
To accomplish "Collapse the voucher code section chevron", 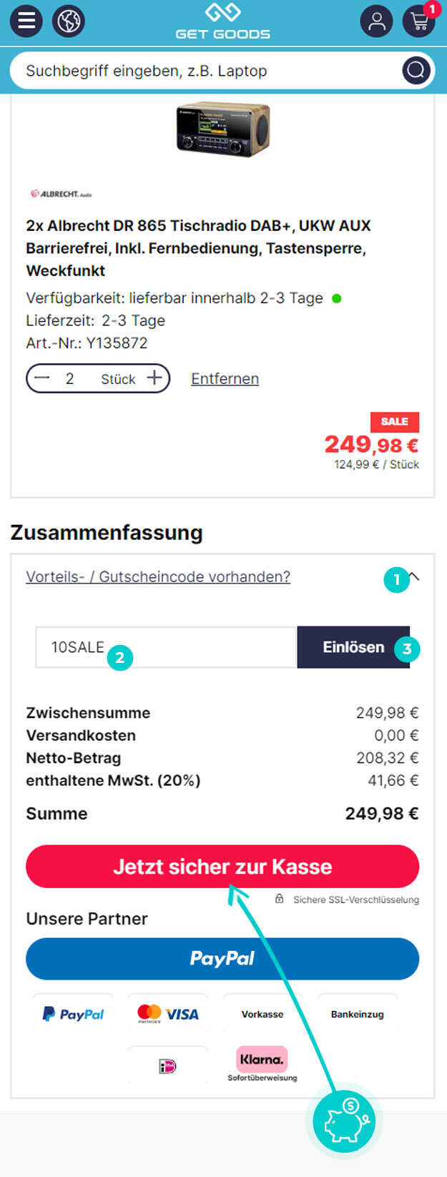I will click(413, 577).
